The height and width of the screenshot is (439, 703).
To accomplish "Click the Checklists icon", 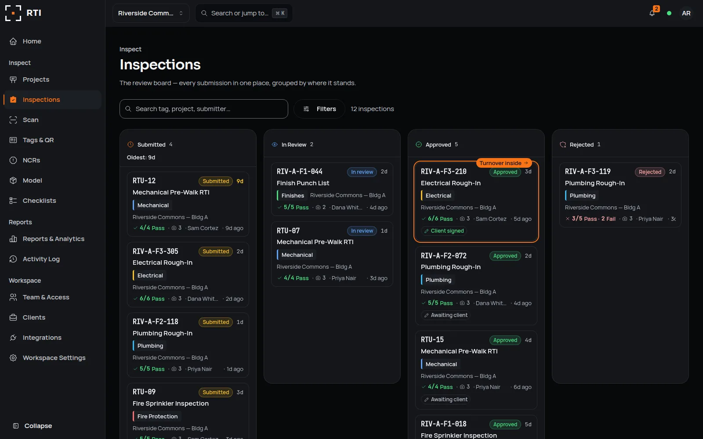I will (13, 201).
